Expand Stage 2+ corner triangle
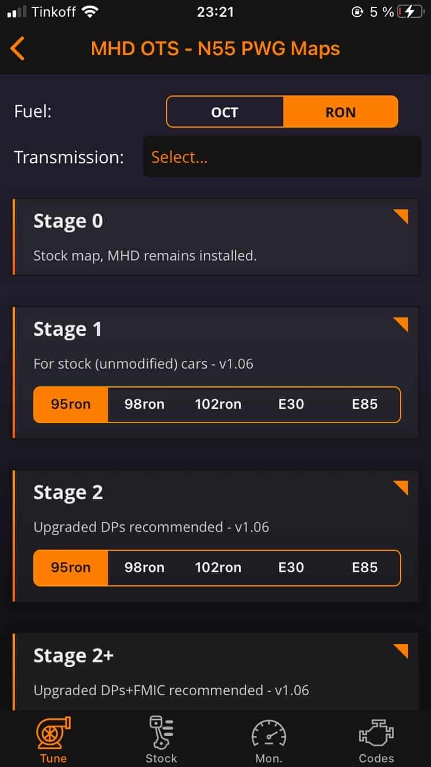The width and height of the screenshot is (431, 767). (x=400, y=651)
